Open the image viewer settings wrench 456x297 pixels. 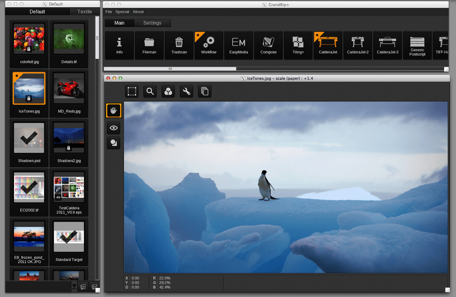(186, 91)
